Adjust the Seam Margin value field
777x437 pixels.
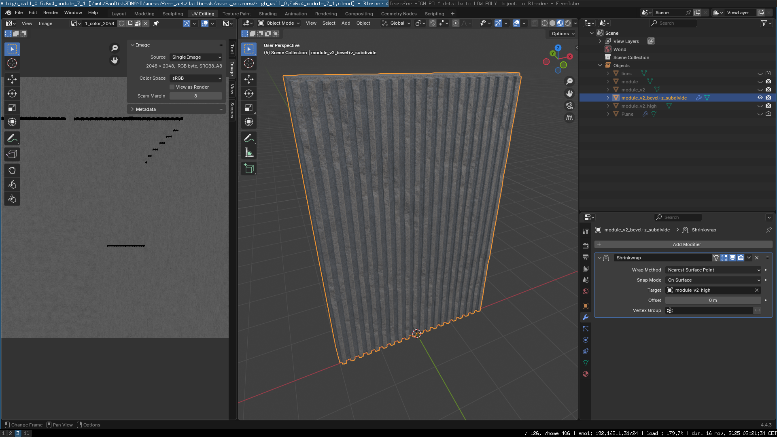click(x=195, y=96)
